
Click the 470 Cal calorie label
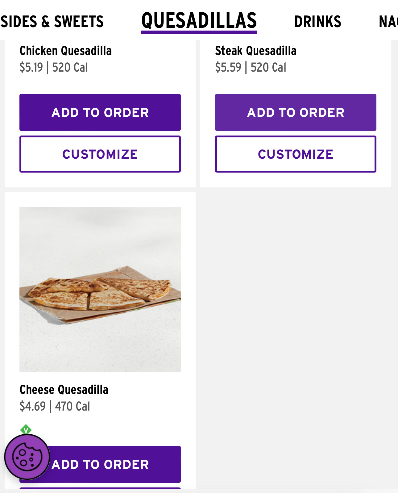[x=73, y=406]
